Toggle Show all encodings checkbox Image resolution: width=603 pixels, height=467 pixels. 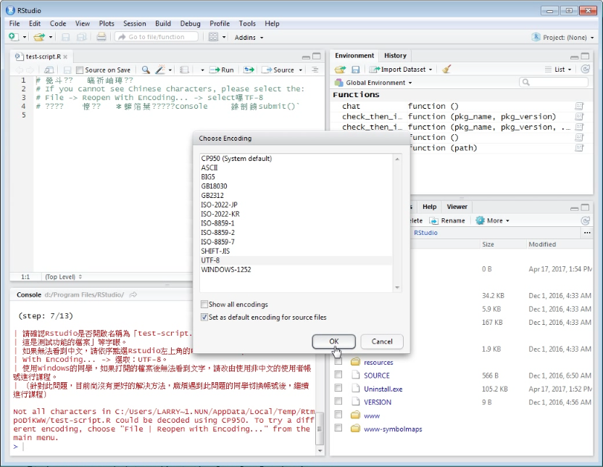(204, 305)
